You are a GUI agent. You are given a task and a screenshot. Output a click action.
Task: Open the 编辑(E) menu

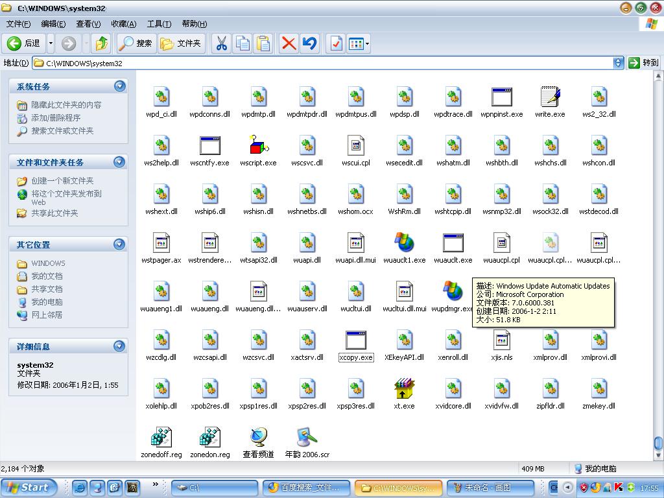(x=53, y=24)
